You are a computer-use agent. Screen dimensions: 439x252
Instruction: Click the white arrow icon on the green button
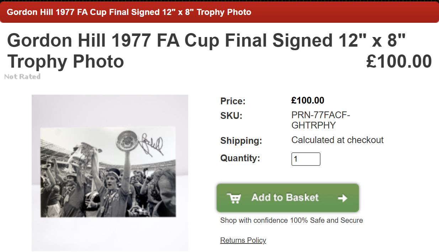342,198
